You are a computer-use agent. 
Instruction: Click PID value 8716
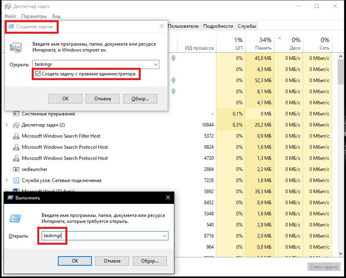click(209, 236)
